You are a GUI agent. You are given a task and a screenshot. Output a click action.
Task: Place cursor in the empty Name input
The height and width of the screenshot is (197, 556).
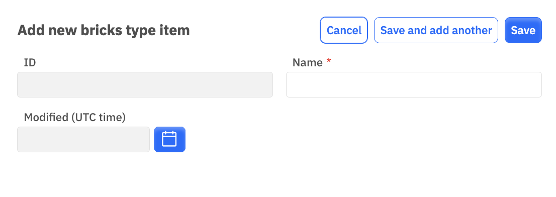pyautogui.click(x=414, y=85)
